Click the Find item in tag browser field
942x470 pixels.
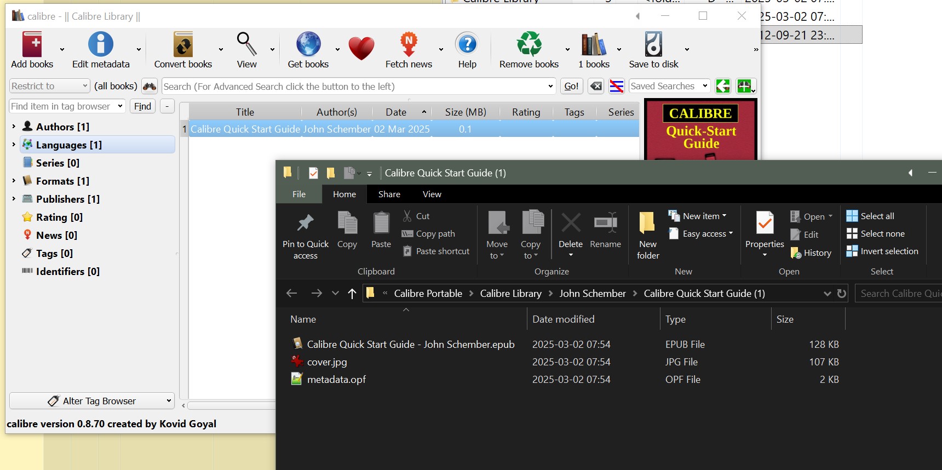click(x=67, y=106)
